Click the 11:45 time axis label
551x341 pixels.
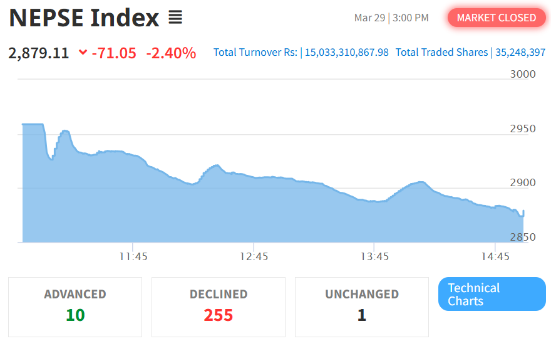133,256
